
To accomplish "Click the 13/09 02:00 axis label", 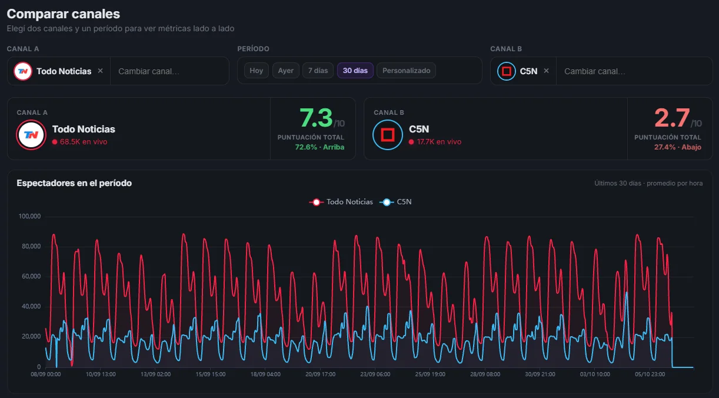I will point(156,374).
